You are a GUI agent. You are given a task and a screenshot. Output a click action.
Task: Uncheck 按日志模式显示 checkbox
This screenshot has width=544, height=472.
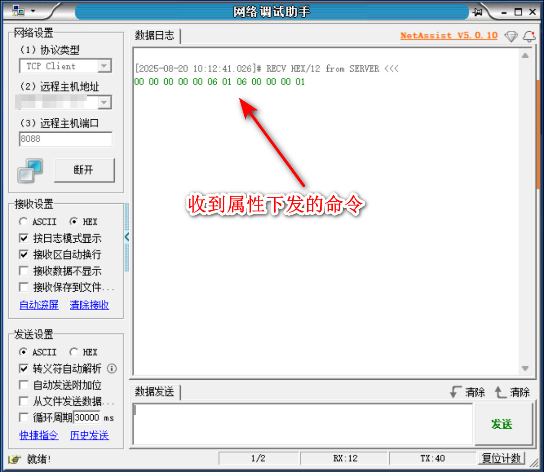click(24, 238)
